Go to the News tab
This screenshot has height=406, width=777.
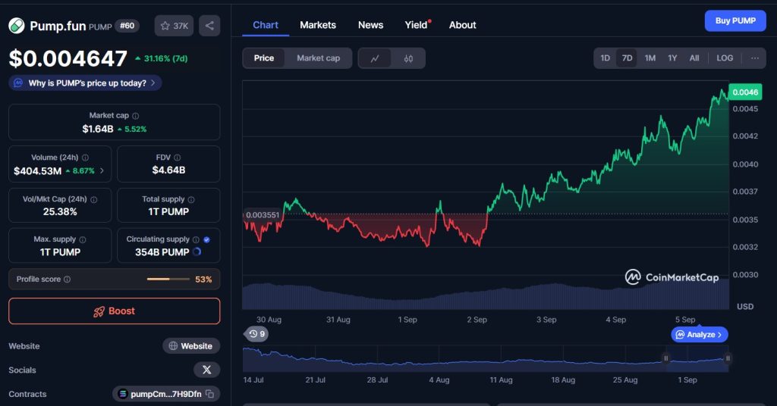pos(370,25)
